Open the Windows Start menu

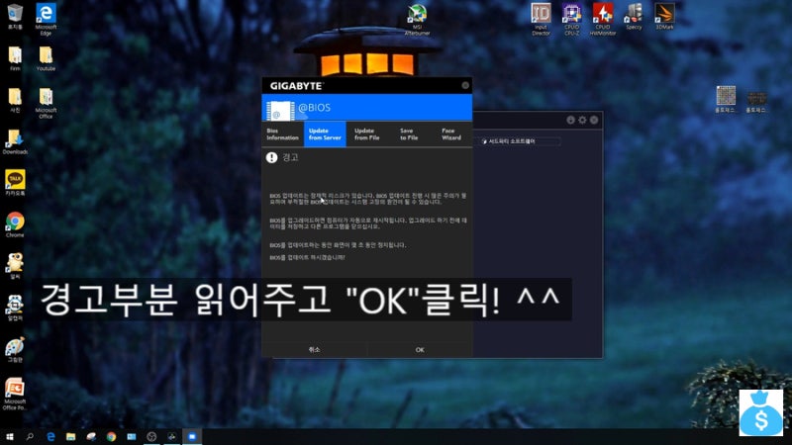point(10,436)
